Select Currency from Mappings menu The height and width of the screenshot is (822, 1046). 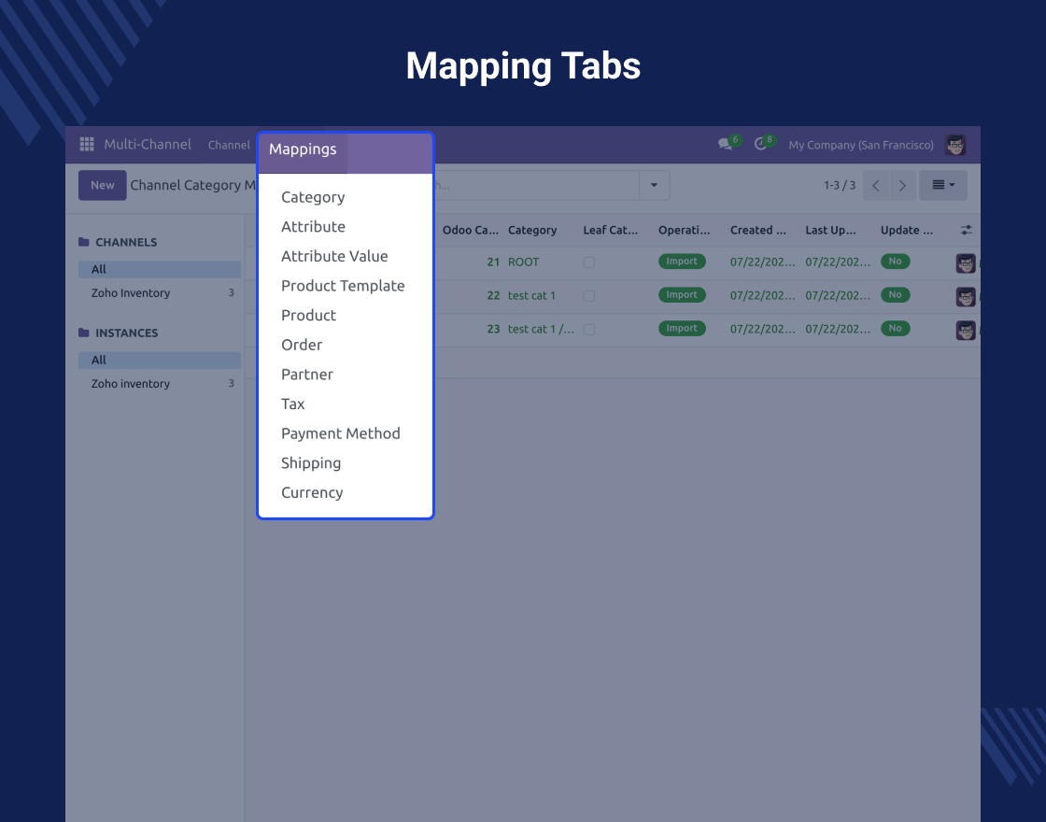click(312, 492)
